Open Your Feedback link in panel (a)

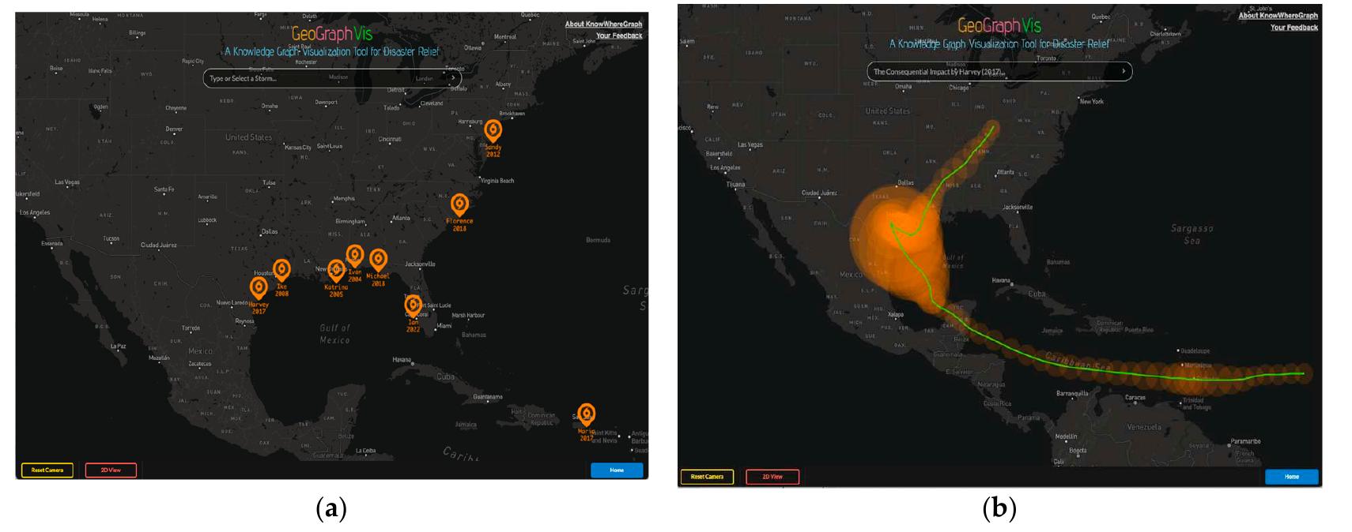619,36
